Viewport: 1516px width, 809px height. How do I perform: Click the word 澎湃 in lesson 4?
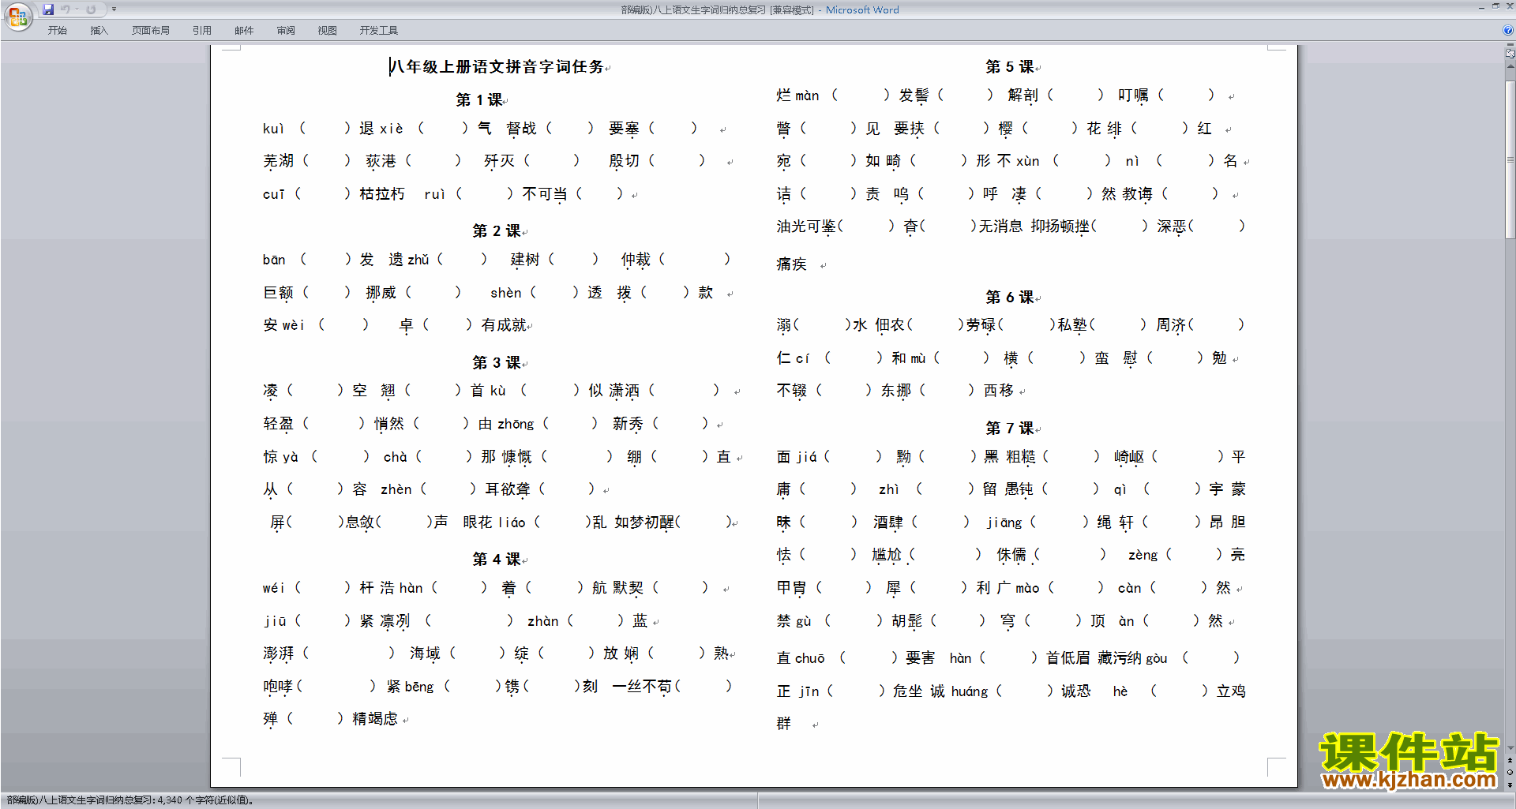click(x=278, y=654)
